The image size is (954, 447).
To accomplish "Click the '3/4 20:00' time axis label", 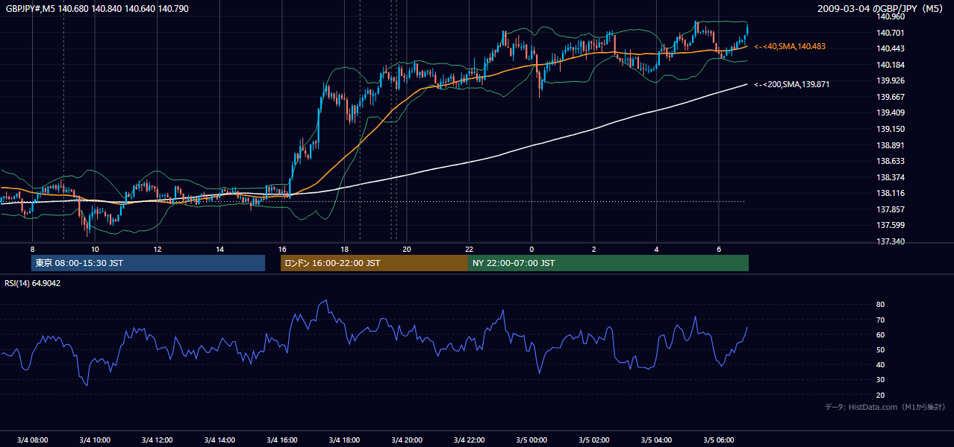I will point(407,440).
